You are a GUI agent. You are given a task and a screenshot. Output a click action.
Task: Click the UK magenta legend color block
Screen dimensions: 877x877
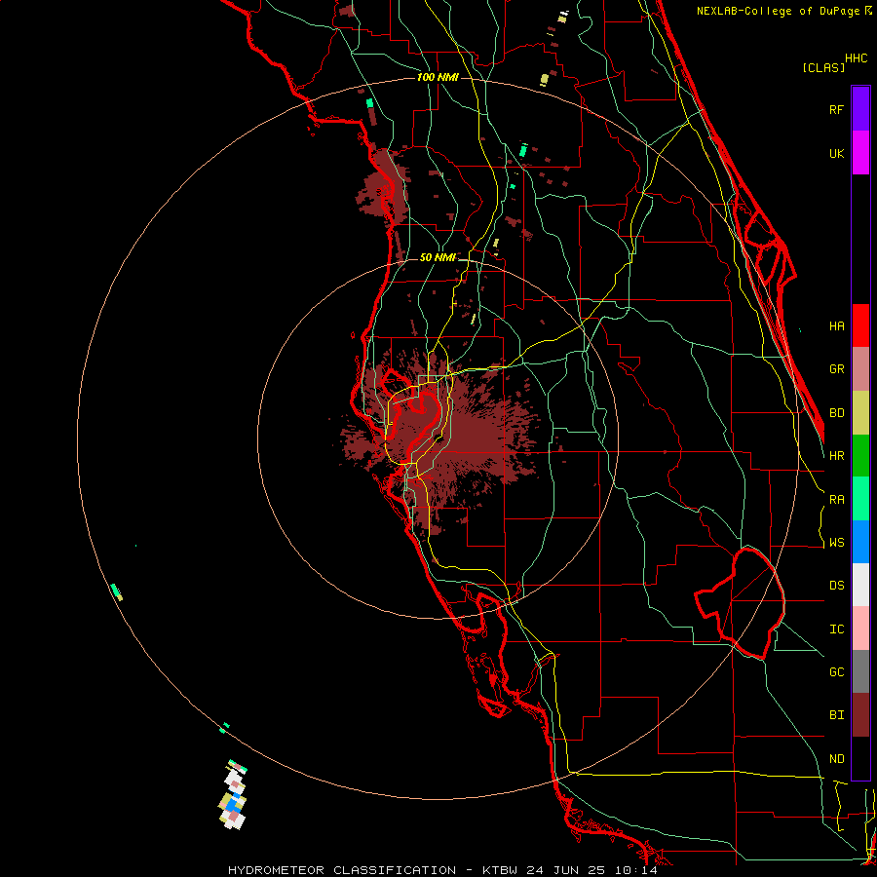860,153
